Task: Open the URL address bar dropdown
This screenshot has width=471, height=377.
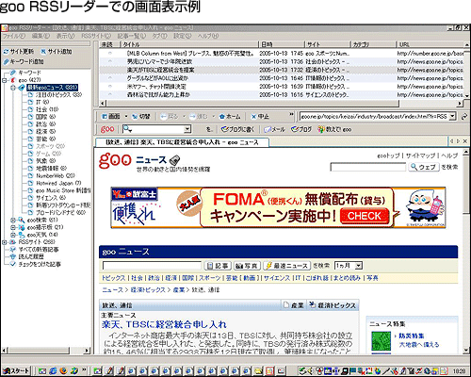Action: pyautogui.click(x=452, y=117)
